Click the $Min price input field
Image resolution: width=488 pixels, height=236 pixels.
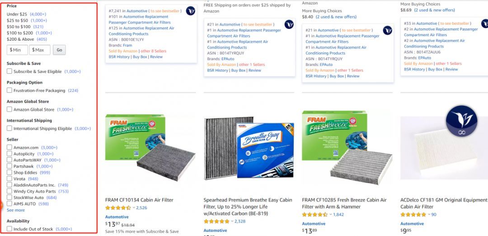click(x=18, y=50)
